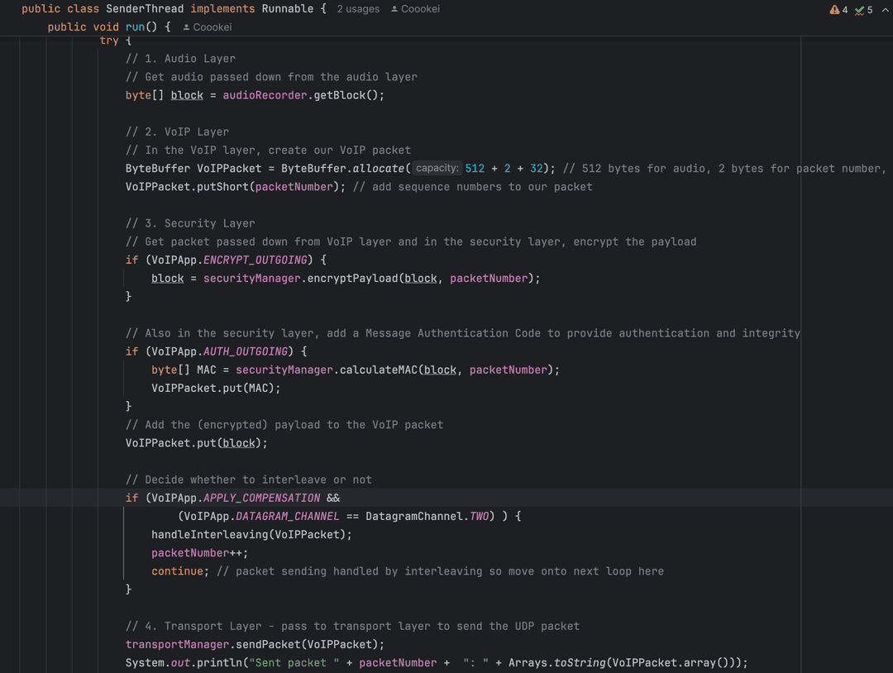This screenshot has height=673, width=893.
Task: Open the '2 usages' inlay hint
Action: pos(358,9)
